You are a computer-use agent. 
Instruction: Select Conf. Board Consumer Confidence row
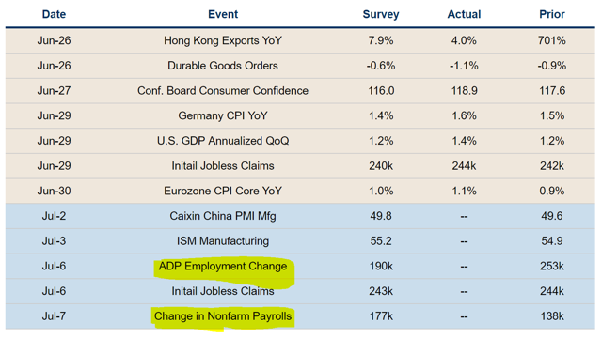click(x=300, y=91)
